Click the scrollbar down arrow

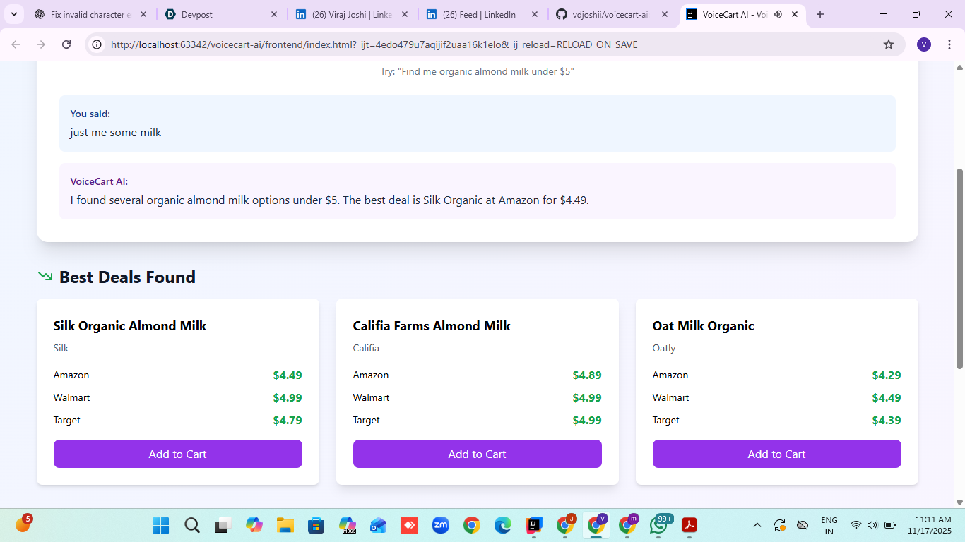(x=959, y=502)
